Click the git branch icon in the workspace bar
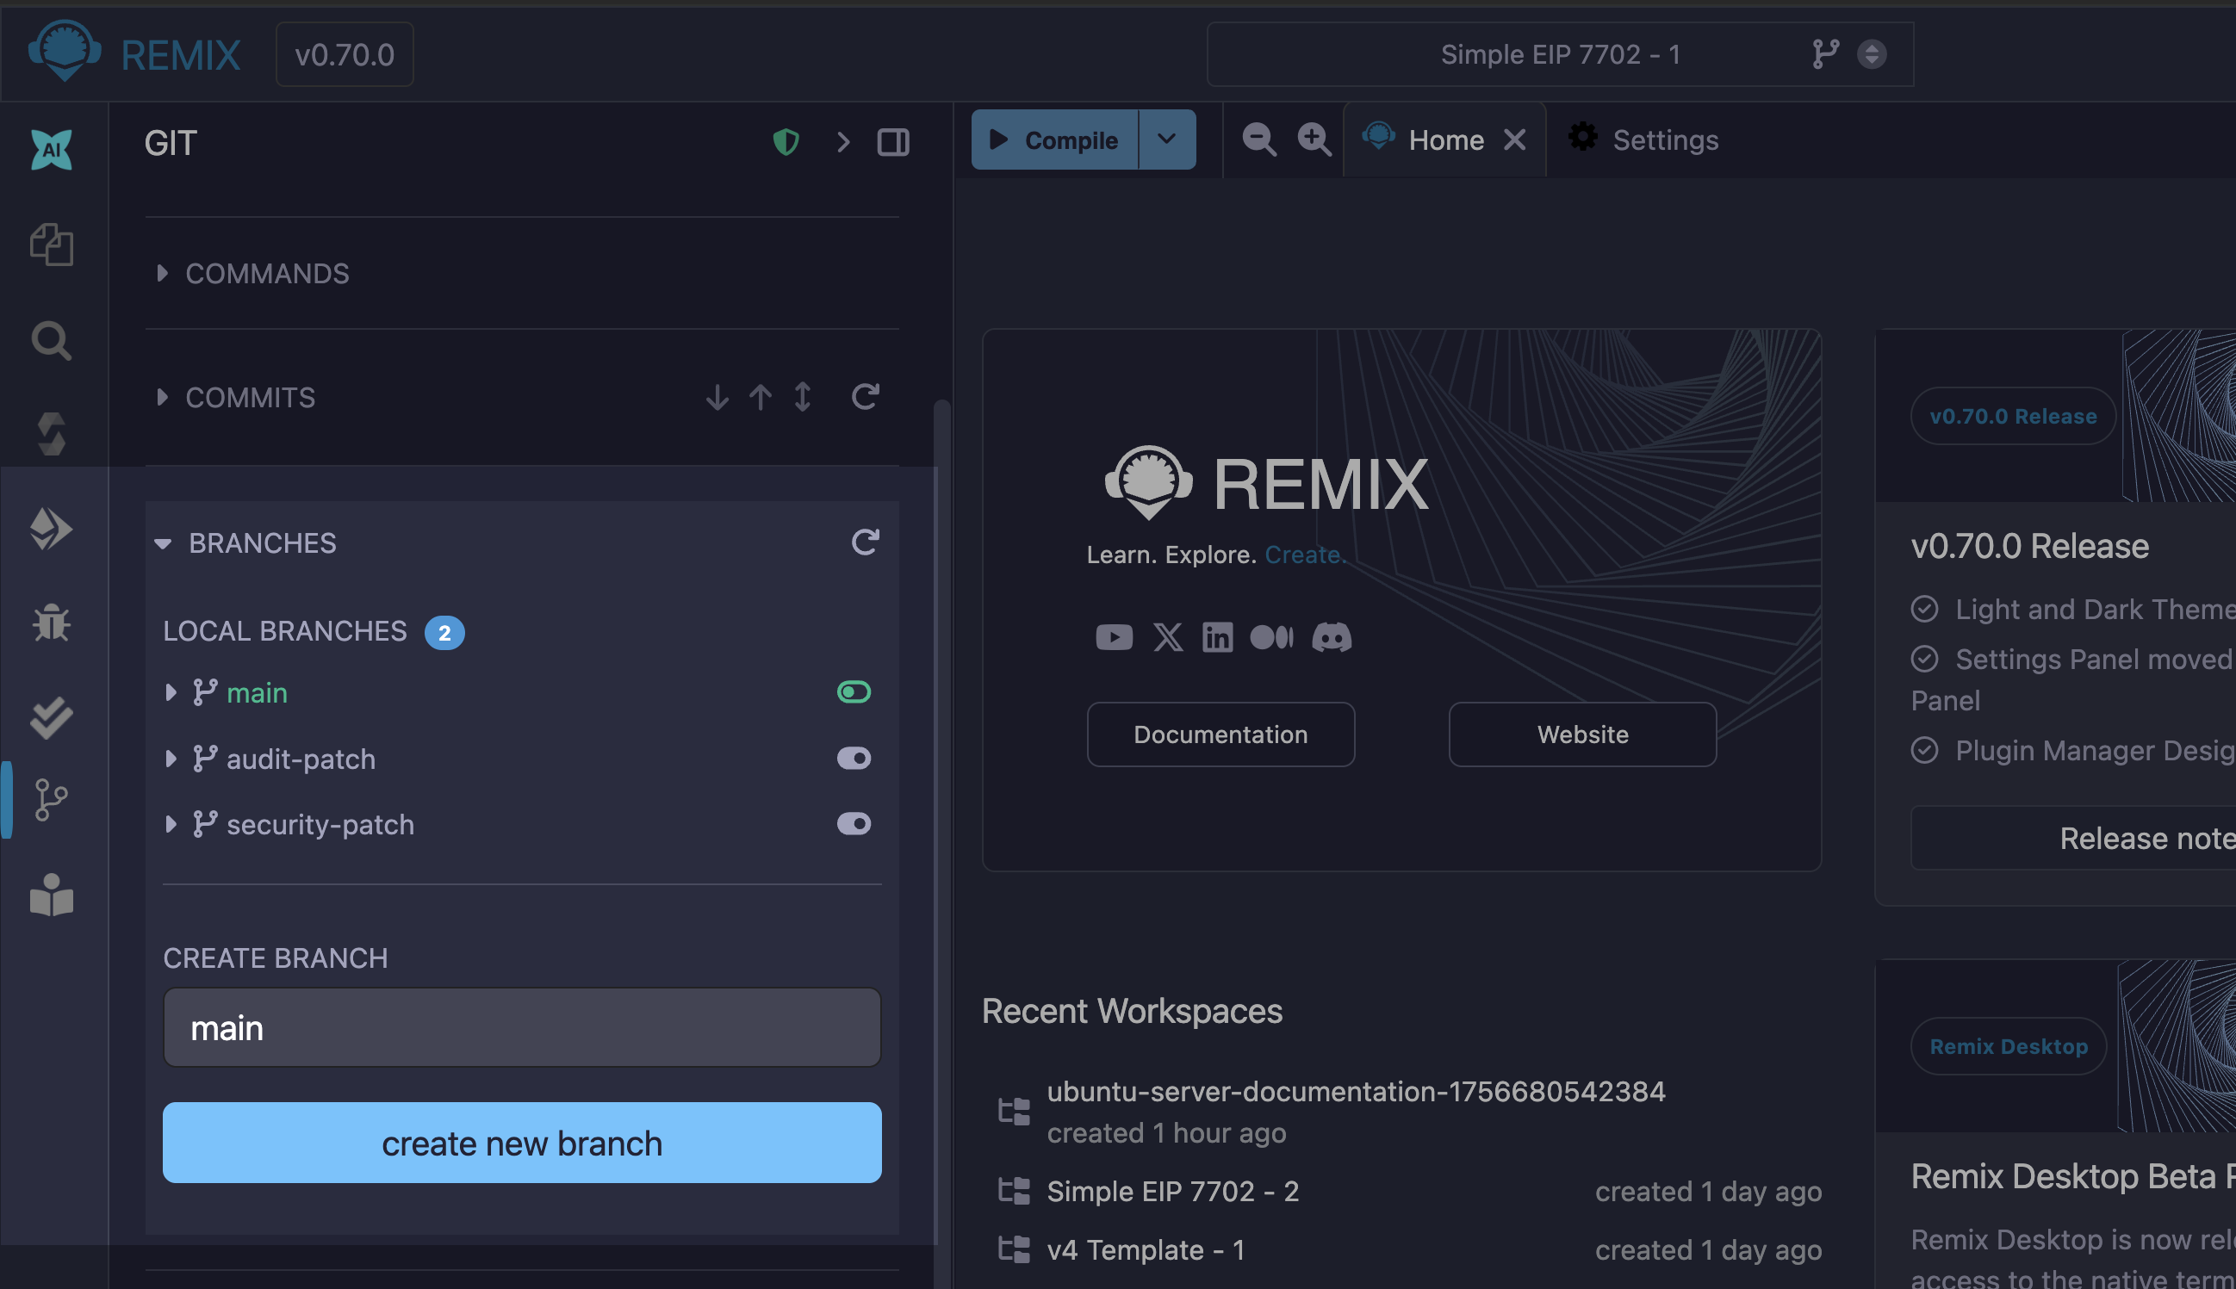 (1825, 54)
